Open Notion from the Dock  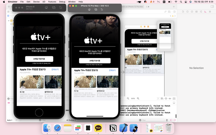click(x=113, y=128)
